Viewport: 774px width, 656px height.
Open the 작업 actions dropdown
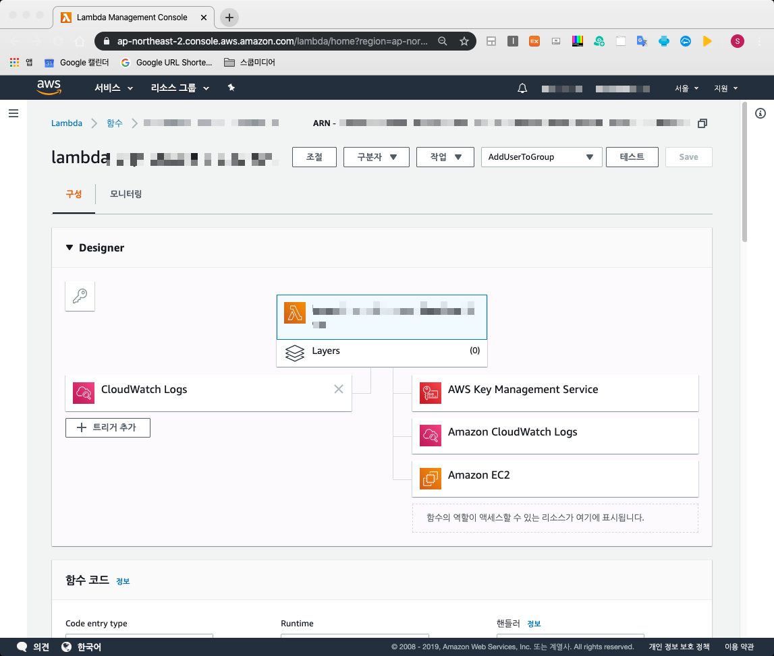coord(445,157)
